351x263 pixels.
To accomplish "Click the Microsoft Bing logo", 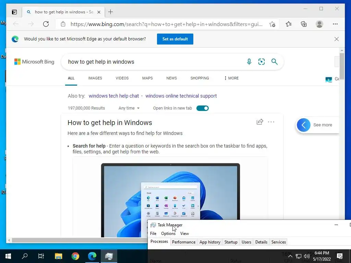I will point(34,62).
